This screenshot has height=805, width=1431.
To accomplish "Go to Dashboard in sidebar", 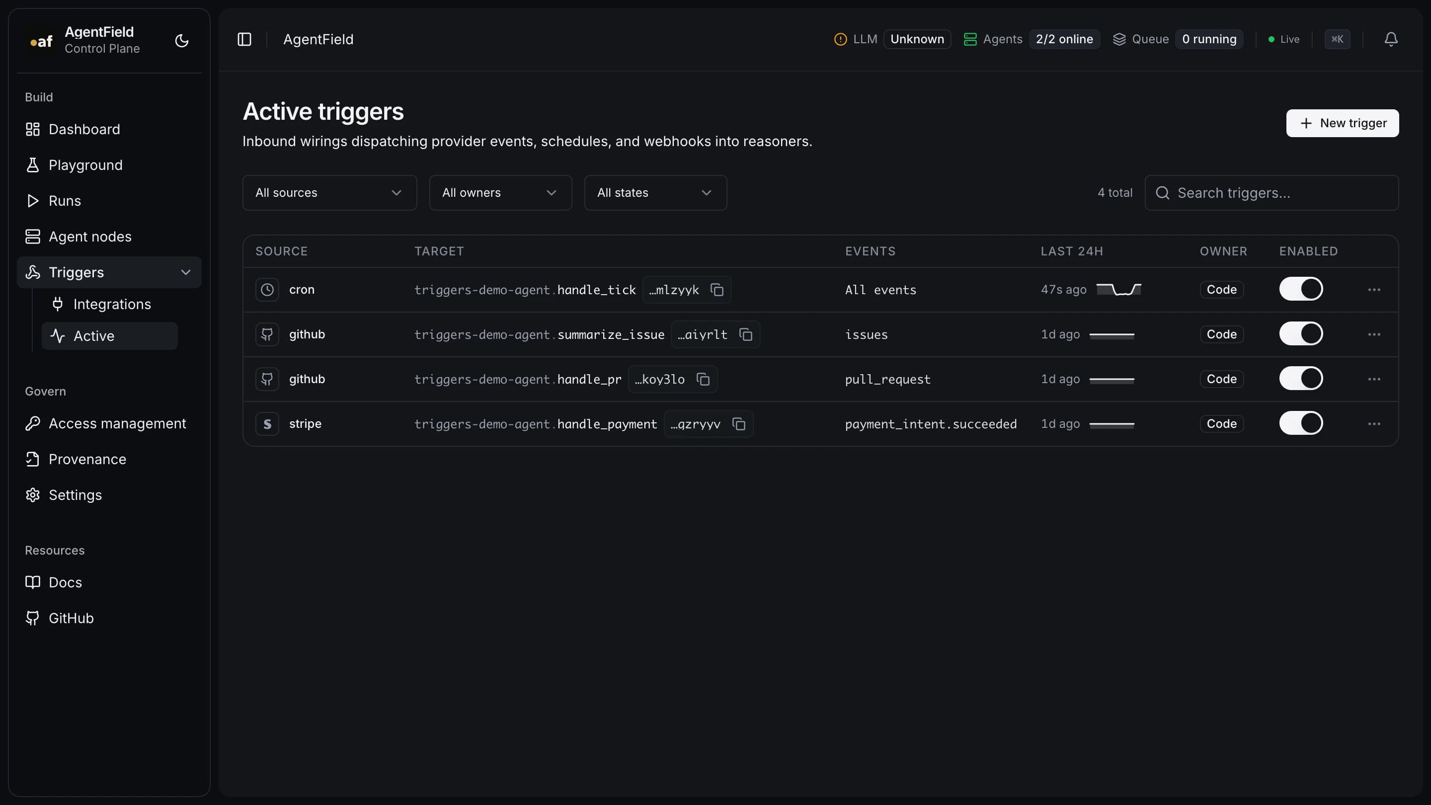I will tap(109, 129).
